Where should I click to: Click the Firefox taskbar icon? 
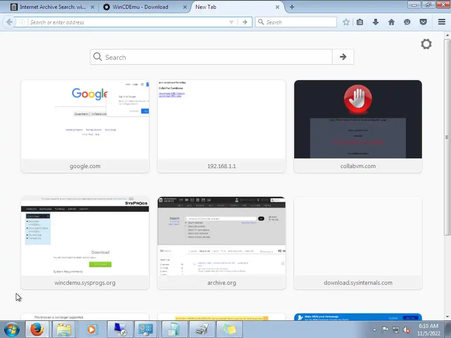(x=37, y=329)
